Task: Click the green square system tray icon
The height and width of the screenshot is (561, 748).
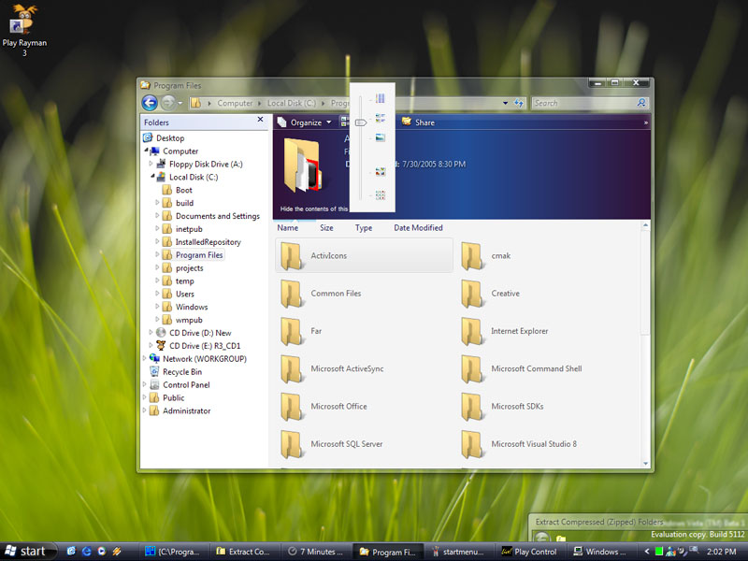Action: (x=659, y=552)
